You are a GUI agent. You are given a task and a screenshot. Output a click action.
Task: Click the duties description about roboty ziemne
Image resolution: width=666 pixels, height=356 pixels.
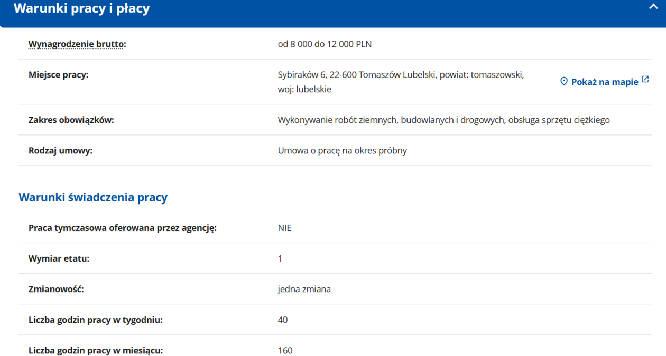coord(443,120)
